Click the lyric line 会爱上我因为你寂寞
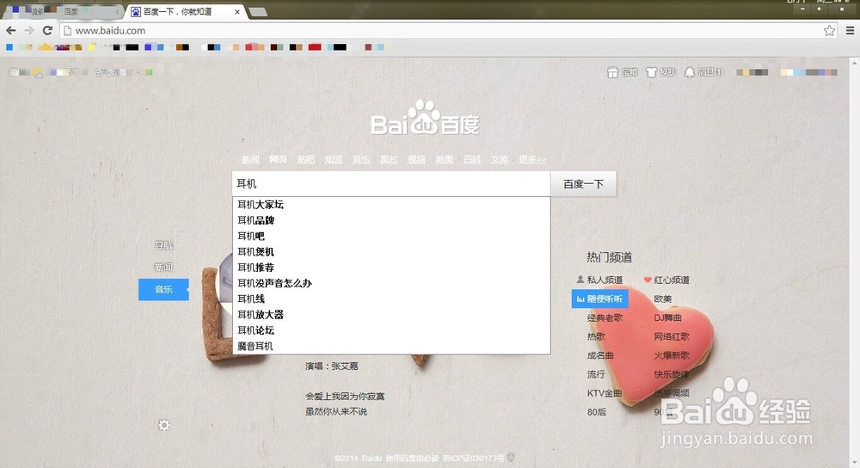The image size is (860, 468). pos(345,396)
